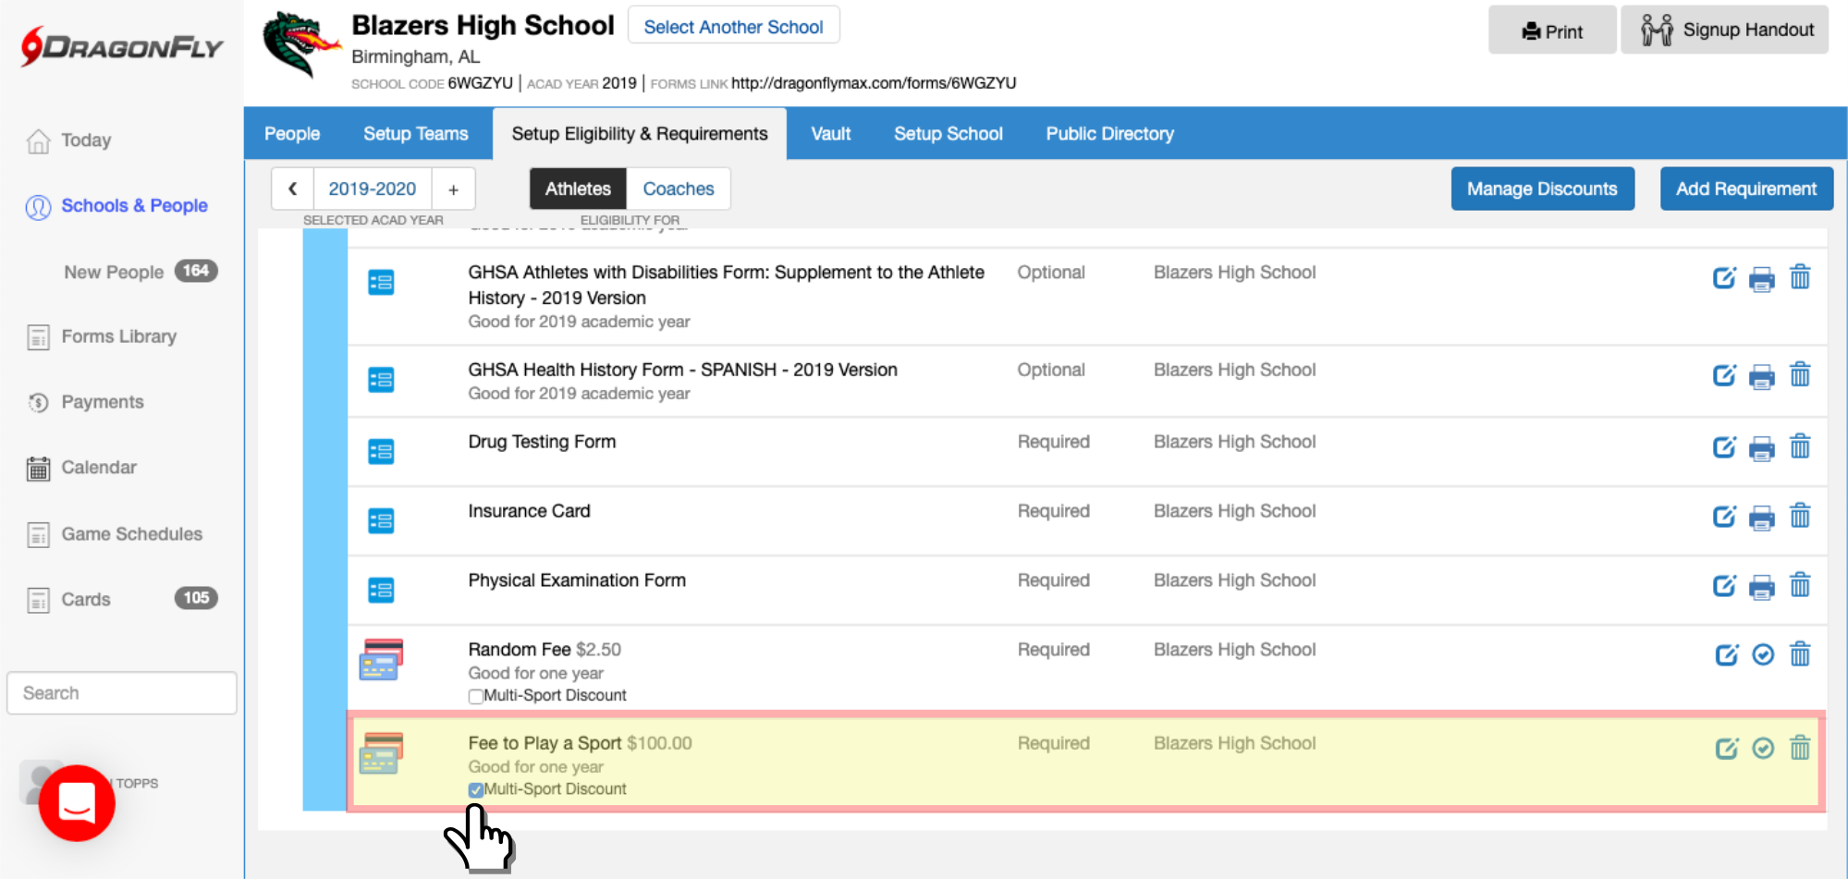This screenshot has width=1848, height=879.
Task: Click the Add Requirement button
Action: click(1745, 189)
